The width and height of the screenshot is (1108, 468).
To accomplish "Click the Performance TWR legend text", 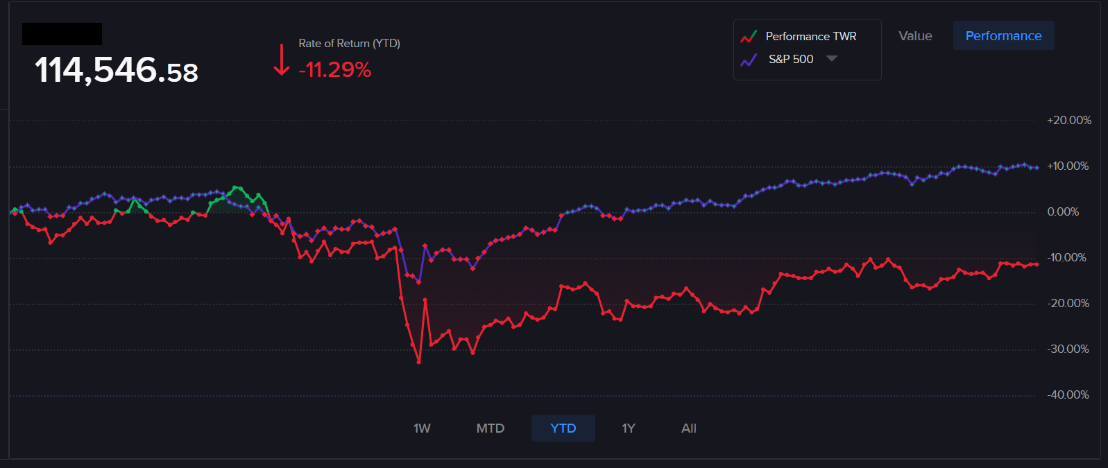I will pos(810,37).
